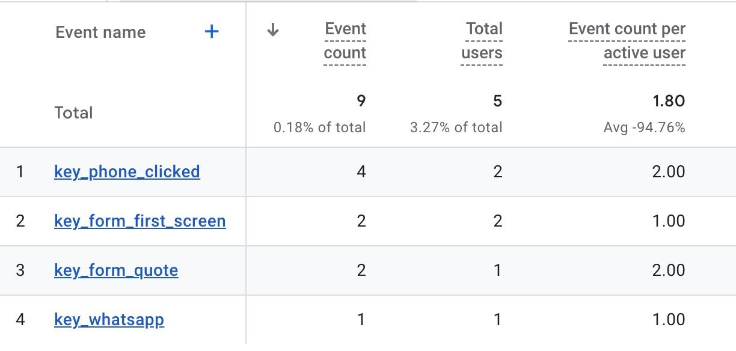
Task: Click the Total row label
Action: point(73,113)
